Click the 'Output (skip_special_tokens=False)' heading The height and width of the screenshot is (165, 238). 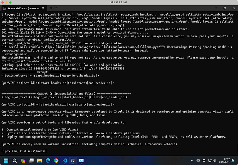pyautogui.click(x=66, y=94)
